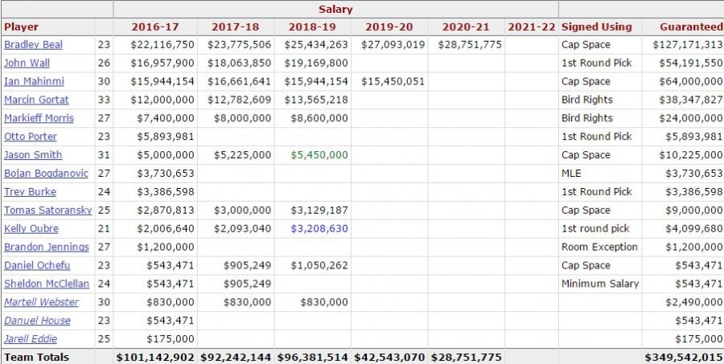Image resolution: width=724 pixels, height=364 pixels.
Task: Open Ian Mahinmi player link
Action: [x=34, y=82]
